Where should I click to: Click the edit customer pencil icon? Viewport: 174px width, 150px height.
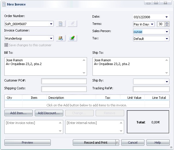pyautogui.click(x=72, y=38)
